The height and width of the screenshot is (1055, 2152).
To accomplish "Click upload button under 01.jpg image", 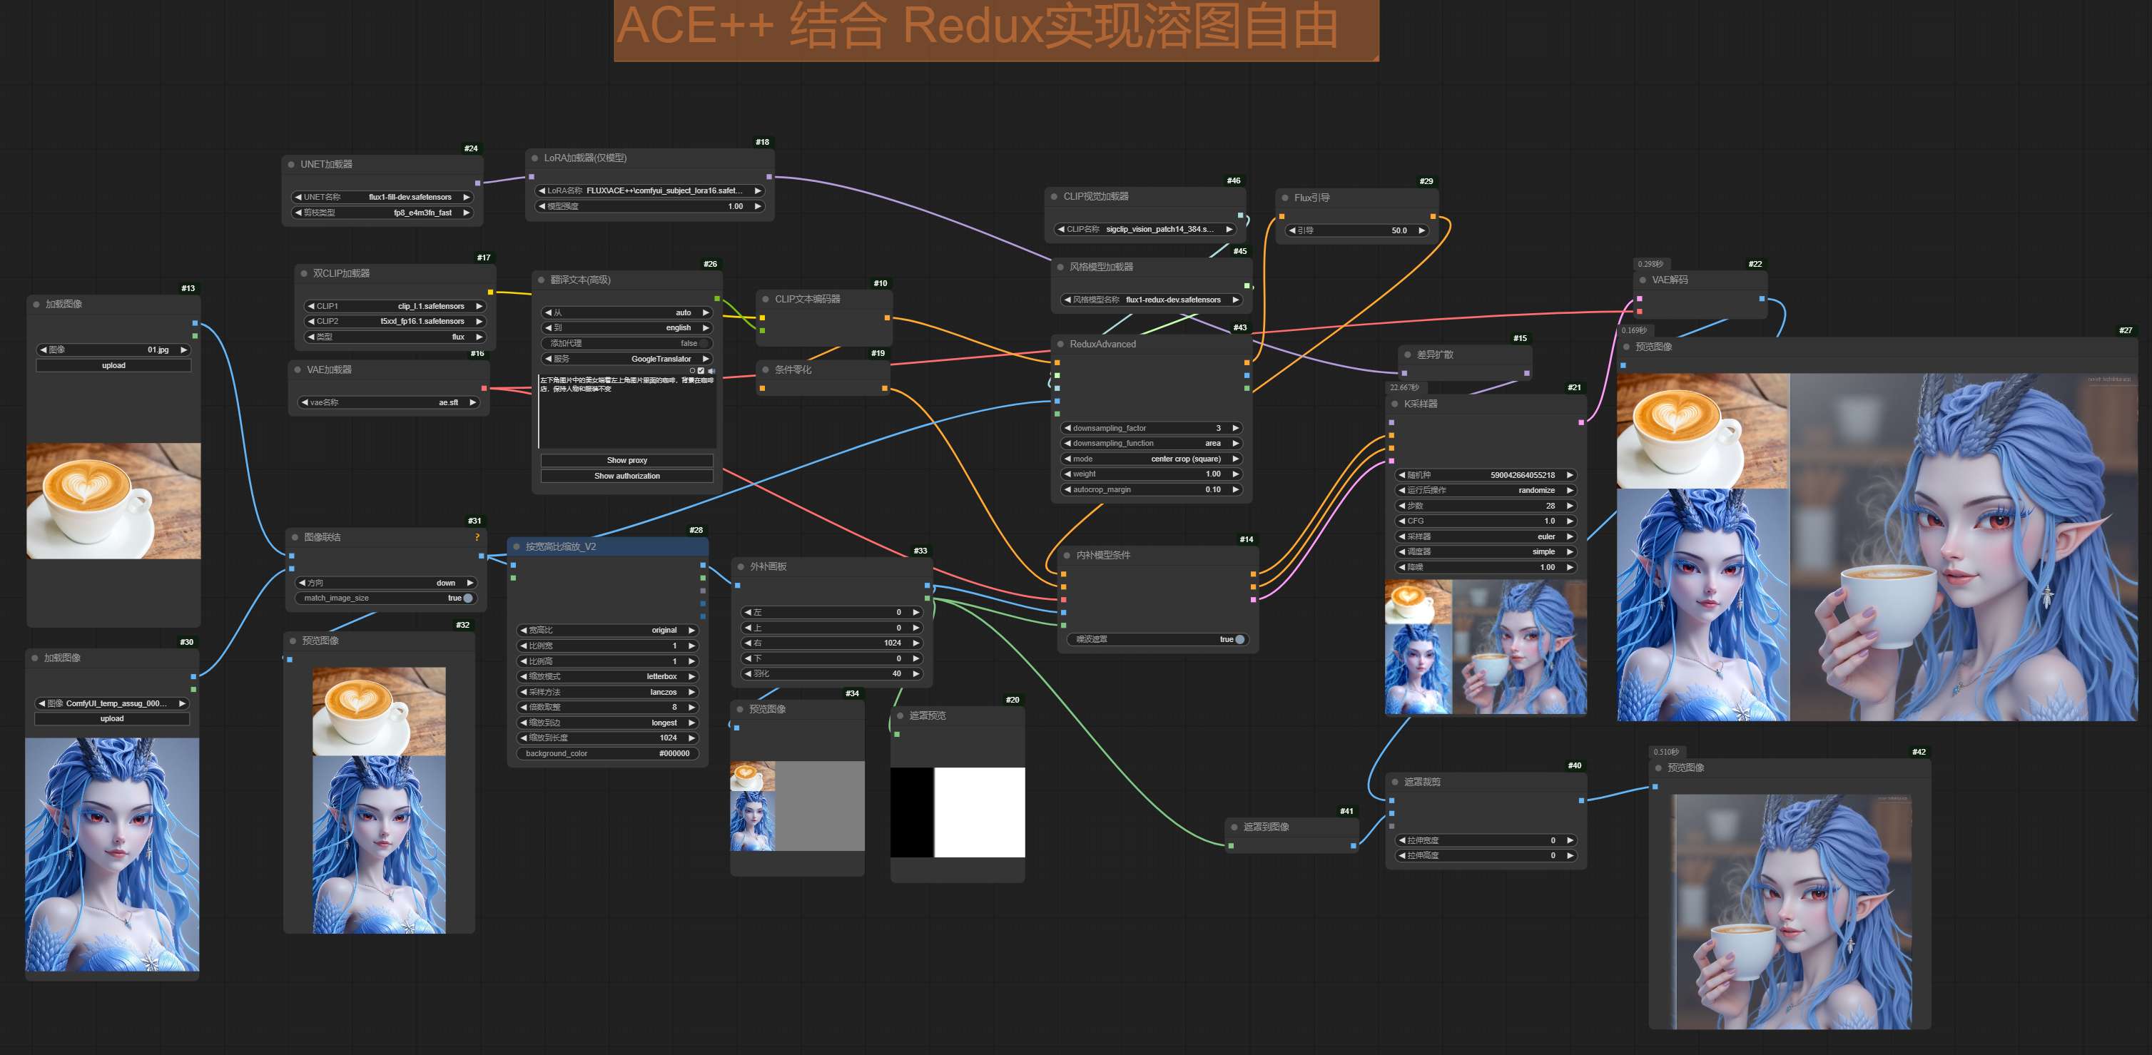I will point(113,365).
